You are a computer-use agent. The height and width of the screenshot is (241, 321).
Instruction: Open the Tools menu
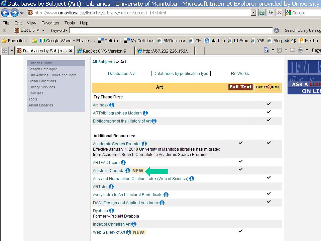tap(70, 23)
